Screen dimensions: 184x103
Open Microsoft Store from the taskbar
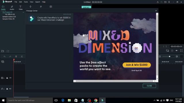[76, 100]
